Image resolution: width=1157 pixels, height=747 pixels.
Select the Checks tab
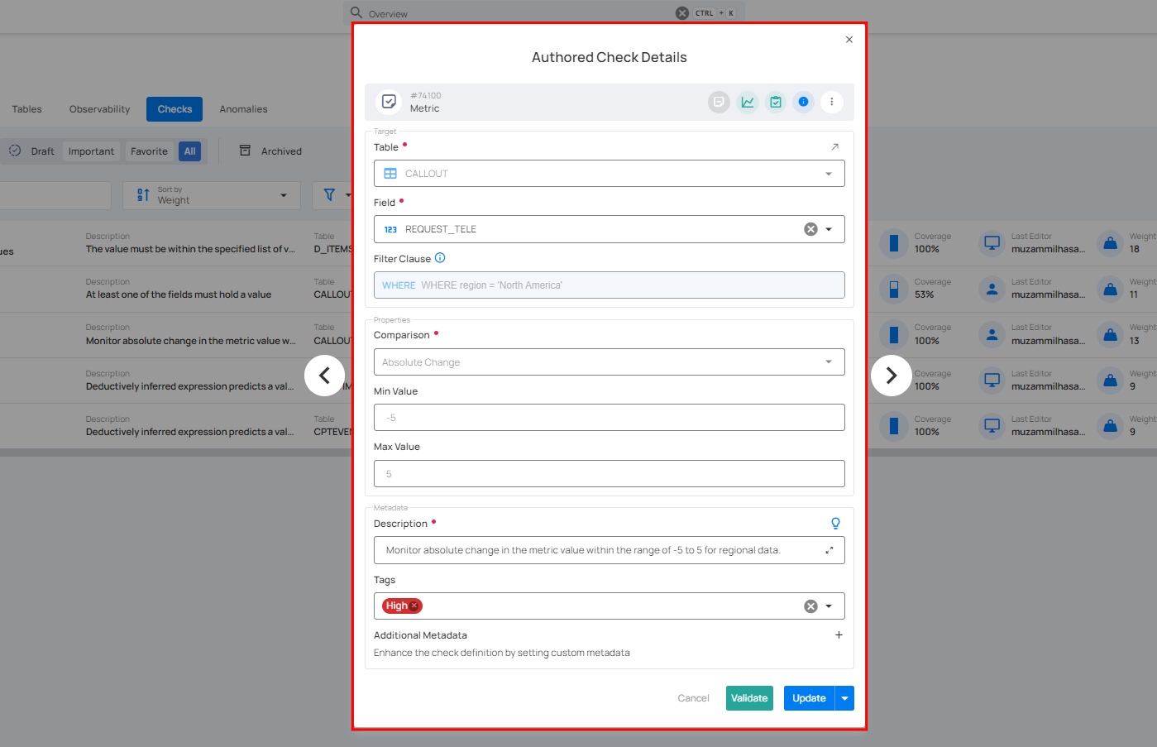[x=175, y=109]
